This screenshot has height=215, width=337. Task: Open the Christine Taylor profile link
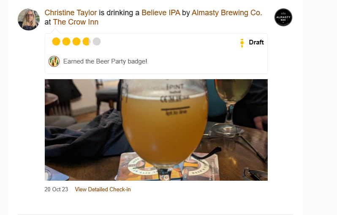tap(71, 13)
